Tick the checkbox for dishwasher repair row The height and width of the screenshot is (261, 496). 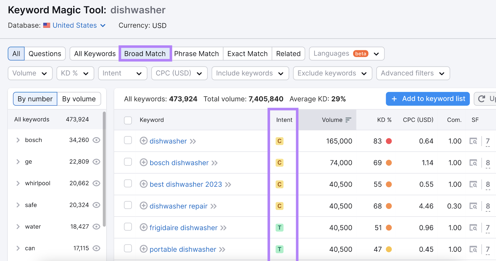128,205
